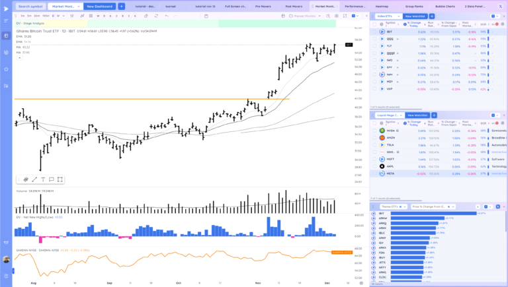Click the IBIT bar in the Theme ETFs chart
Screen dimensions: 508x287
[x=431, y=214]
